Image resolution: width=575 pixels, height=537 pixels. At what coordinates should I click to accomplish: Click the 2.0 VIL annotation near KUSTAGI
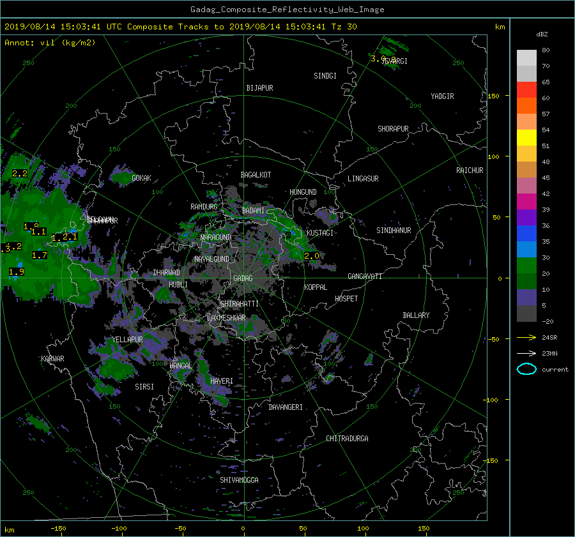pos(312,256)
